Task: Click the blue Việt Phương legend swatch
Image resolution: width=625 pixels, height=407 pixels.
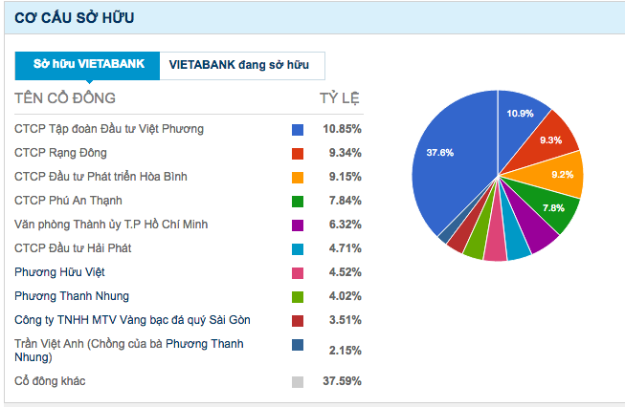Action: (298, 129)
